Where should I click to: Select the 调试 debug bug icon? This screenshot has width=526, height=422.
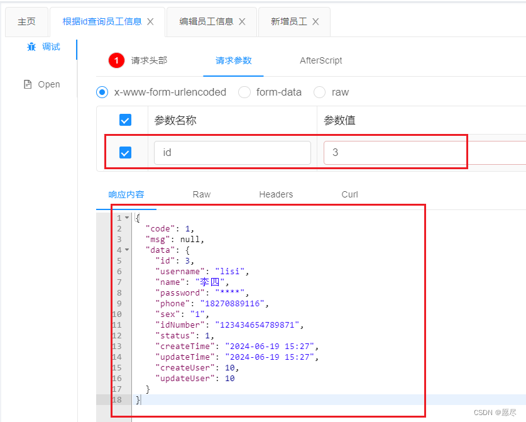pyautogui.click(x=30, y=45)
